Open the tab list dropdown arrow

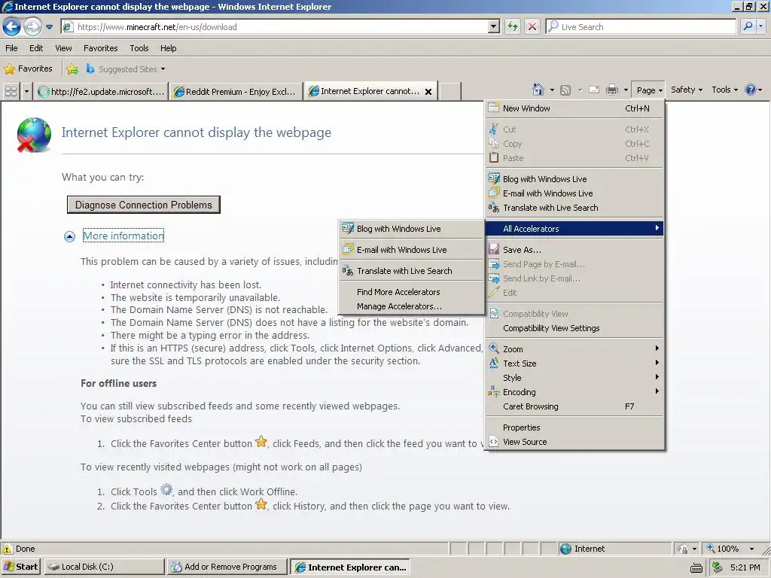point(26,91)
